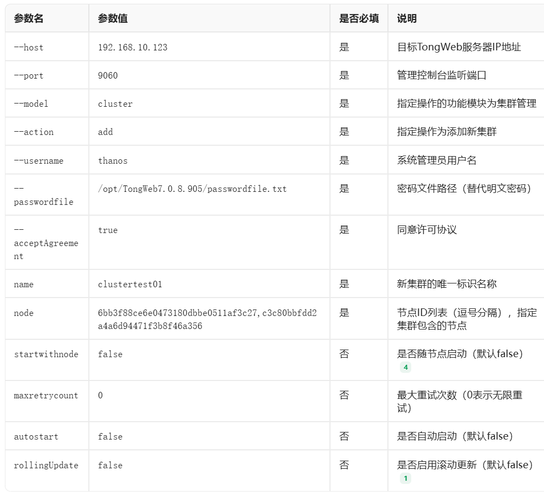Click 是 in the --model row
544x497 pixels.
coord(344,103)
